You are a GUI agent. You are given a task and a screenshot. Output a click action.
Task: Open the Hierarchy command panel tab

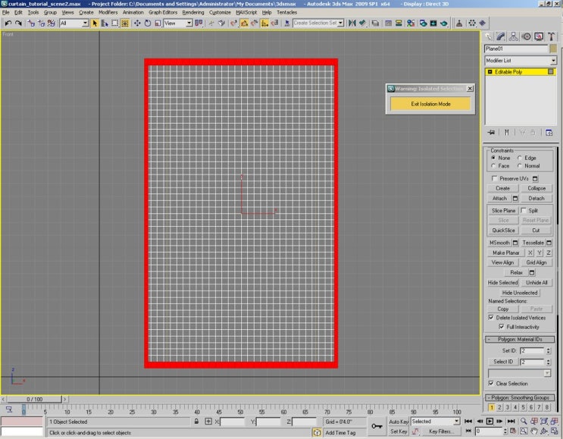pos(514,36)
